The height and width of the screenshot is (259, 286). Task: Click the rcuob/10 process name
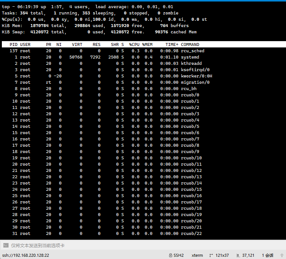[x=191, y=158]
